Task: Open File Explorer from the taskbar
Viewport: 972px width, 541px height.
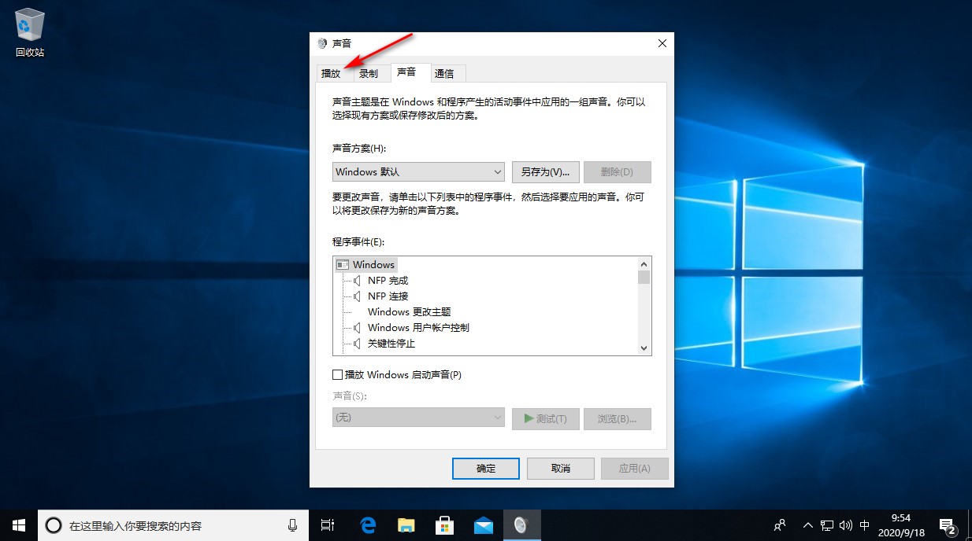Action: click(x=406, y=525)
